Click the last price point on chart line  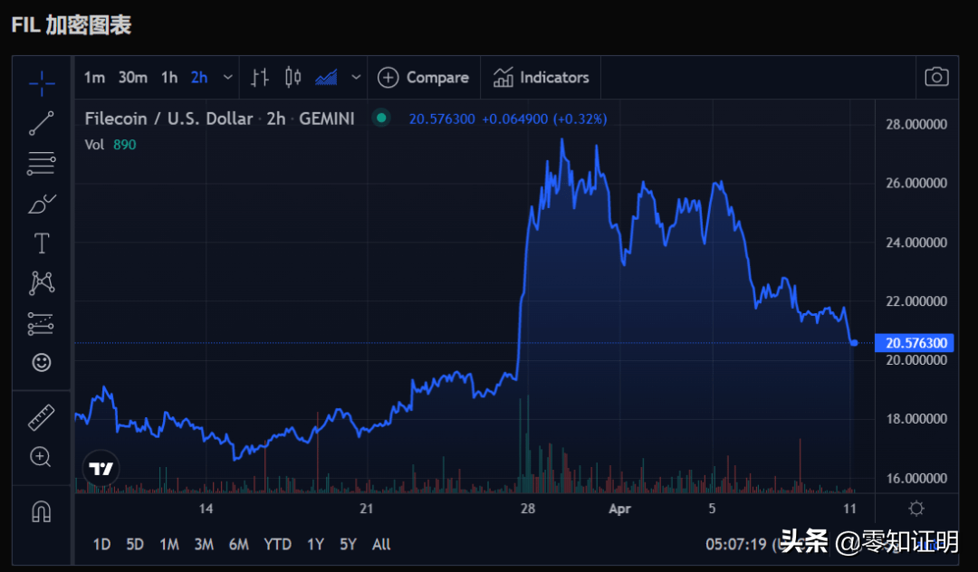(854, 343)
